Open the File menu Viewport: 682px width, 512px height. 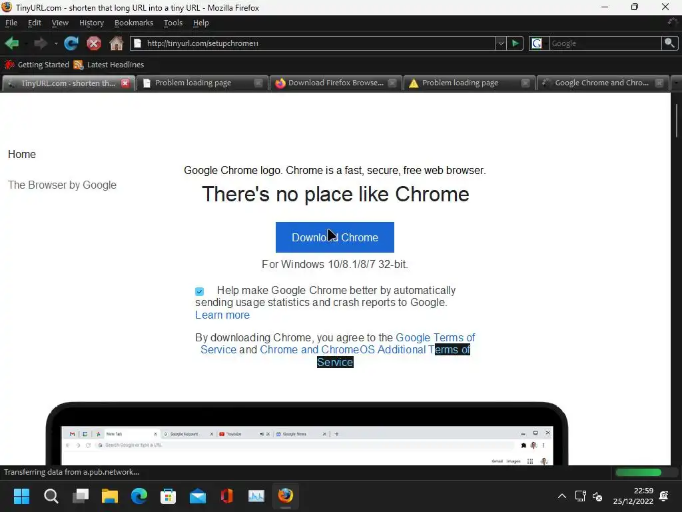[11, 23]
